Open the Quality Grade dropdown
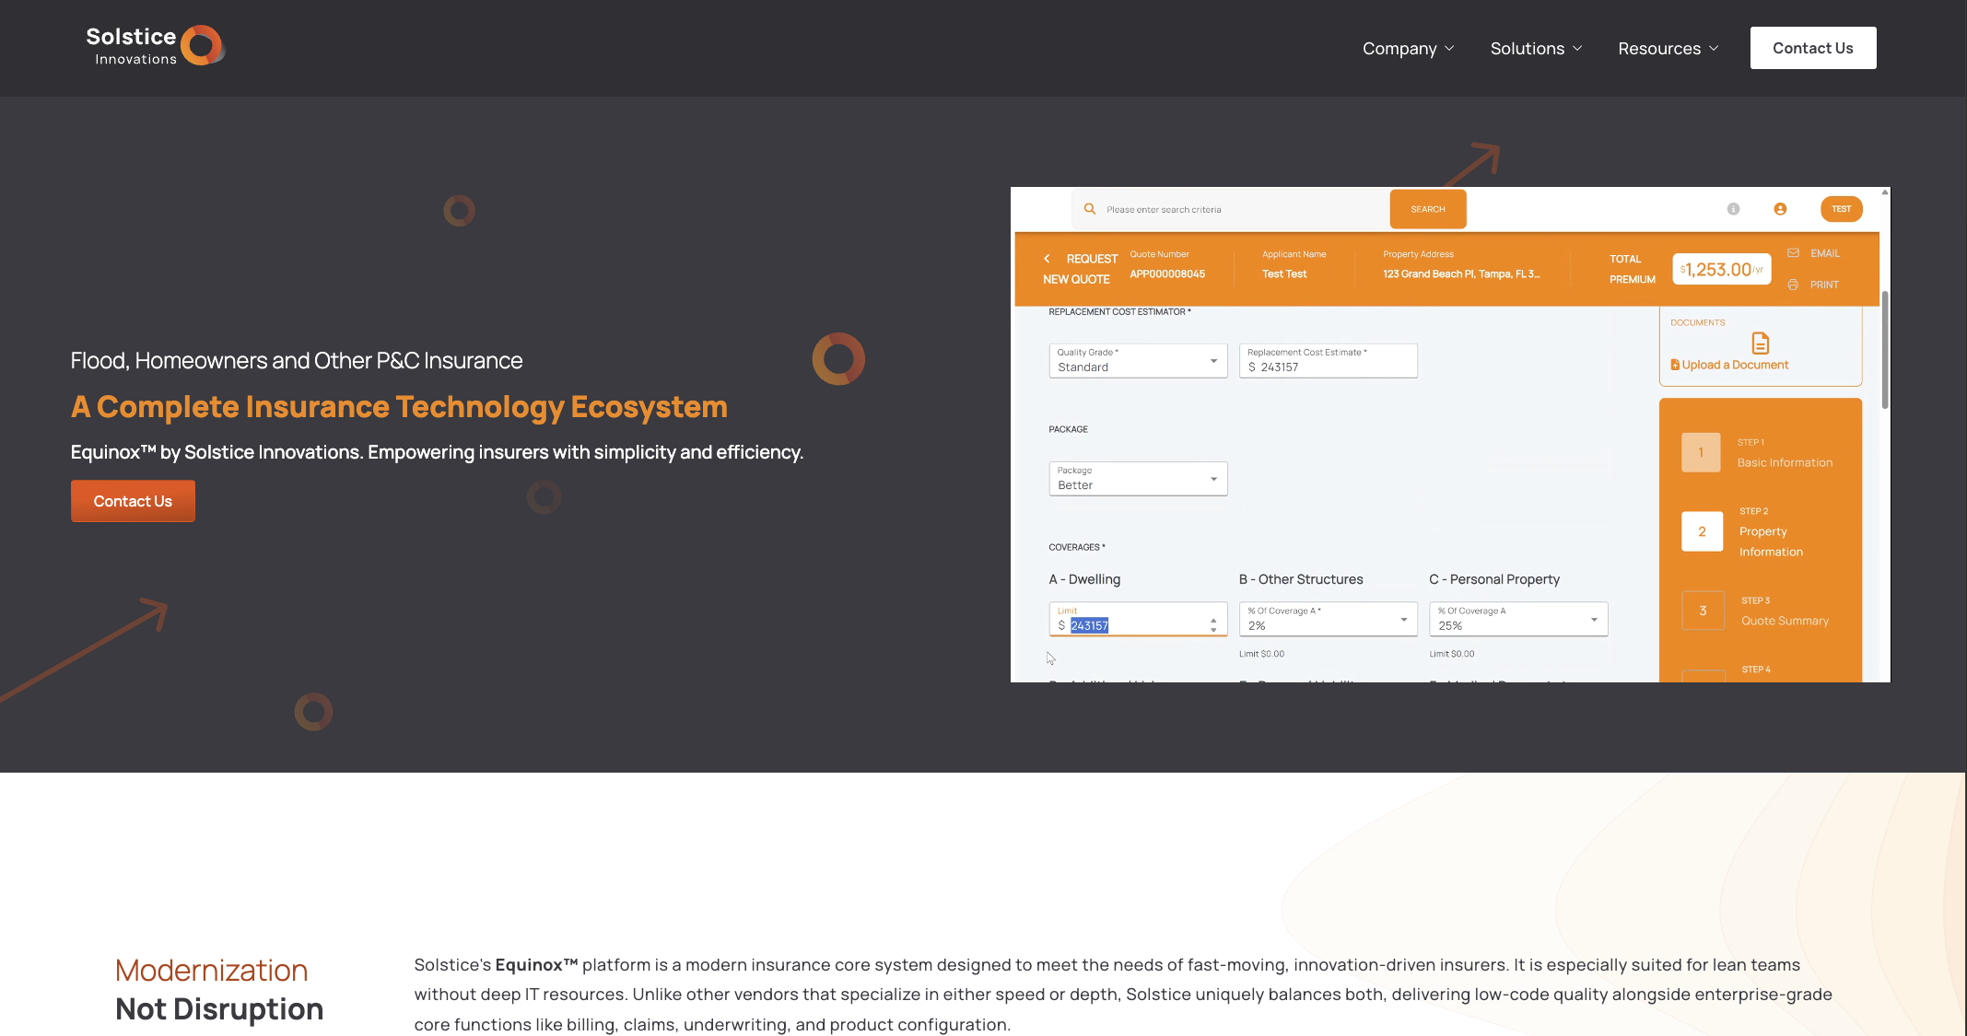 pos(1138,360)
